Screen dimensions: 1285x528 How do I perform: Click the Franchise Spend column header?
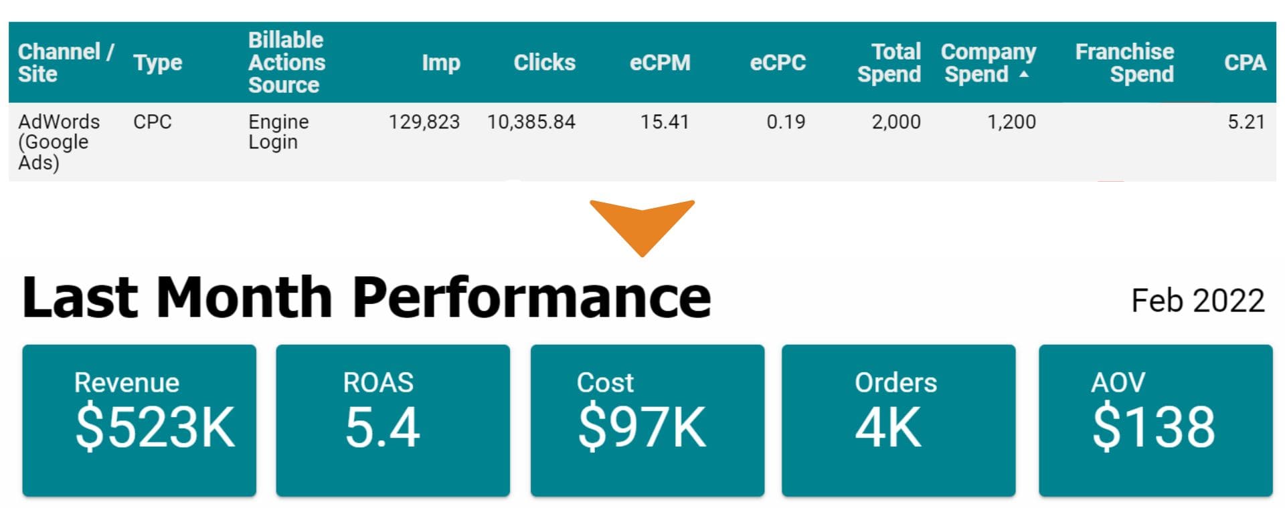[1124, 63]
